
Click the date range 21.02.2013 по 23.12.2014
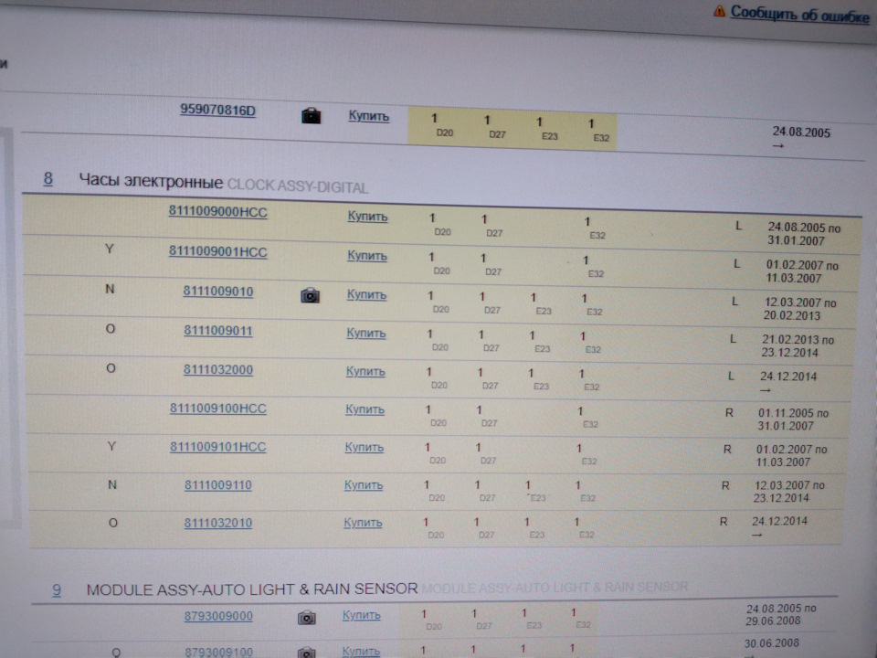tap(798, 345)
